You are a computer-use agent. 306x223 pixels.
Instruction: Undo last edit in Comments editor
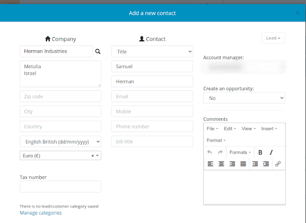(x=209, y=152)
